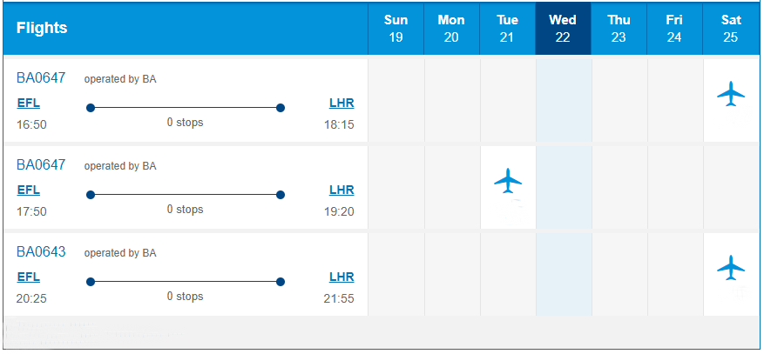Viewport: 764px width, 354px height.
Task: Switch to the Tue 21 day column
Action: [x=507, y=28]
